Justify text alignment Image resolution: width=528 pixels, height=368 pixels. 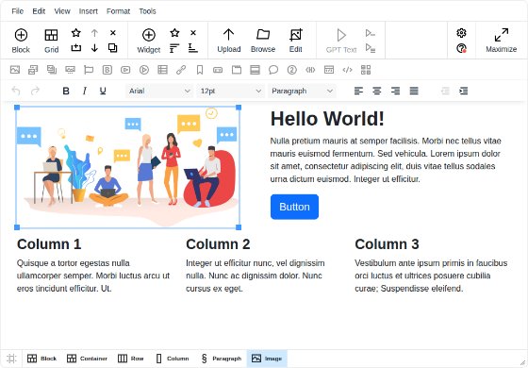414,91
